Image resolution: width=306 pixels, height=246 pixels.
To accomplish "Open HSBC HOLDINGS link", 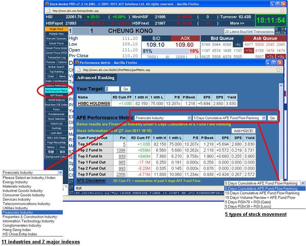I will tap(94, 104).
